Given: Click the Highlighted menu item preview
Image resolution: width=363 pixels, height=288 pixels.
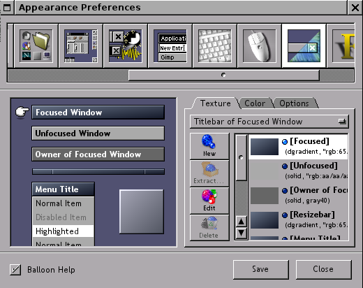Looking at the screenshot, I should tap(63, 231).
